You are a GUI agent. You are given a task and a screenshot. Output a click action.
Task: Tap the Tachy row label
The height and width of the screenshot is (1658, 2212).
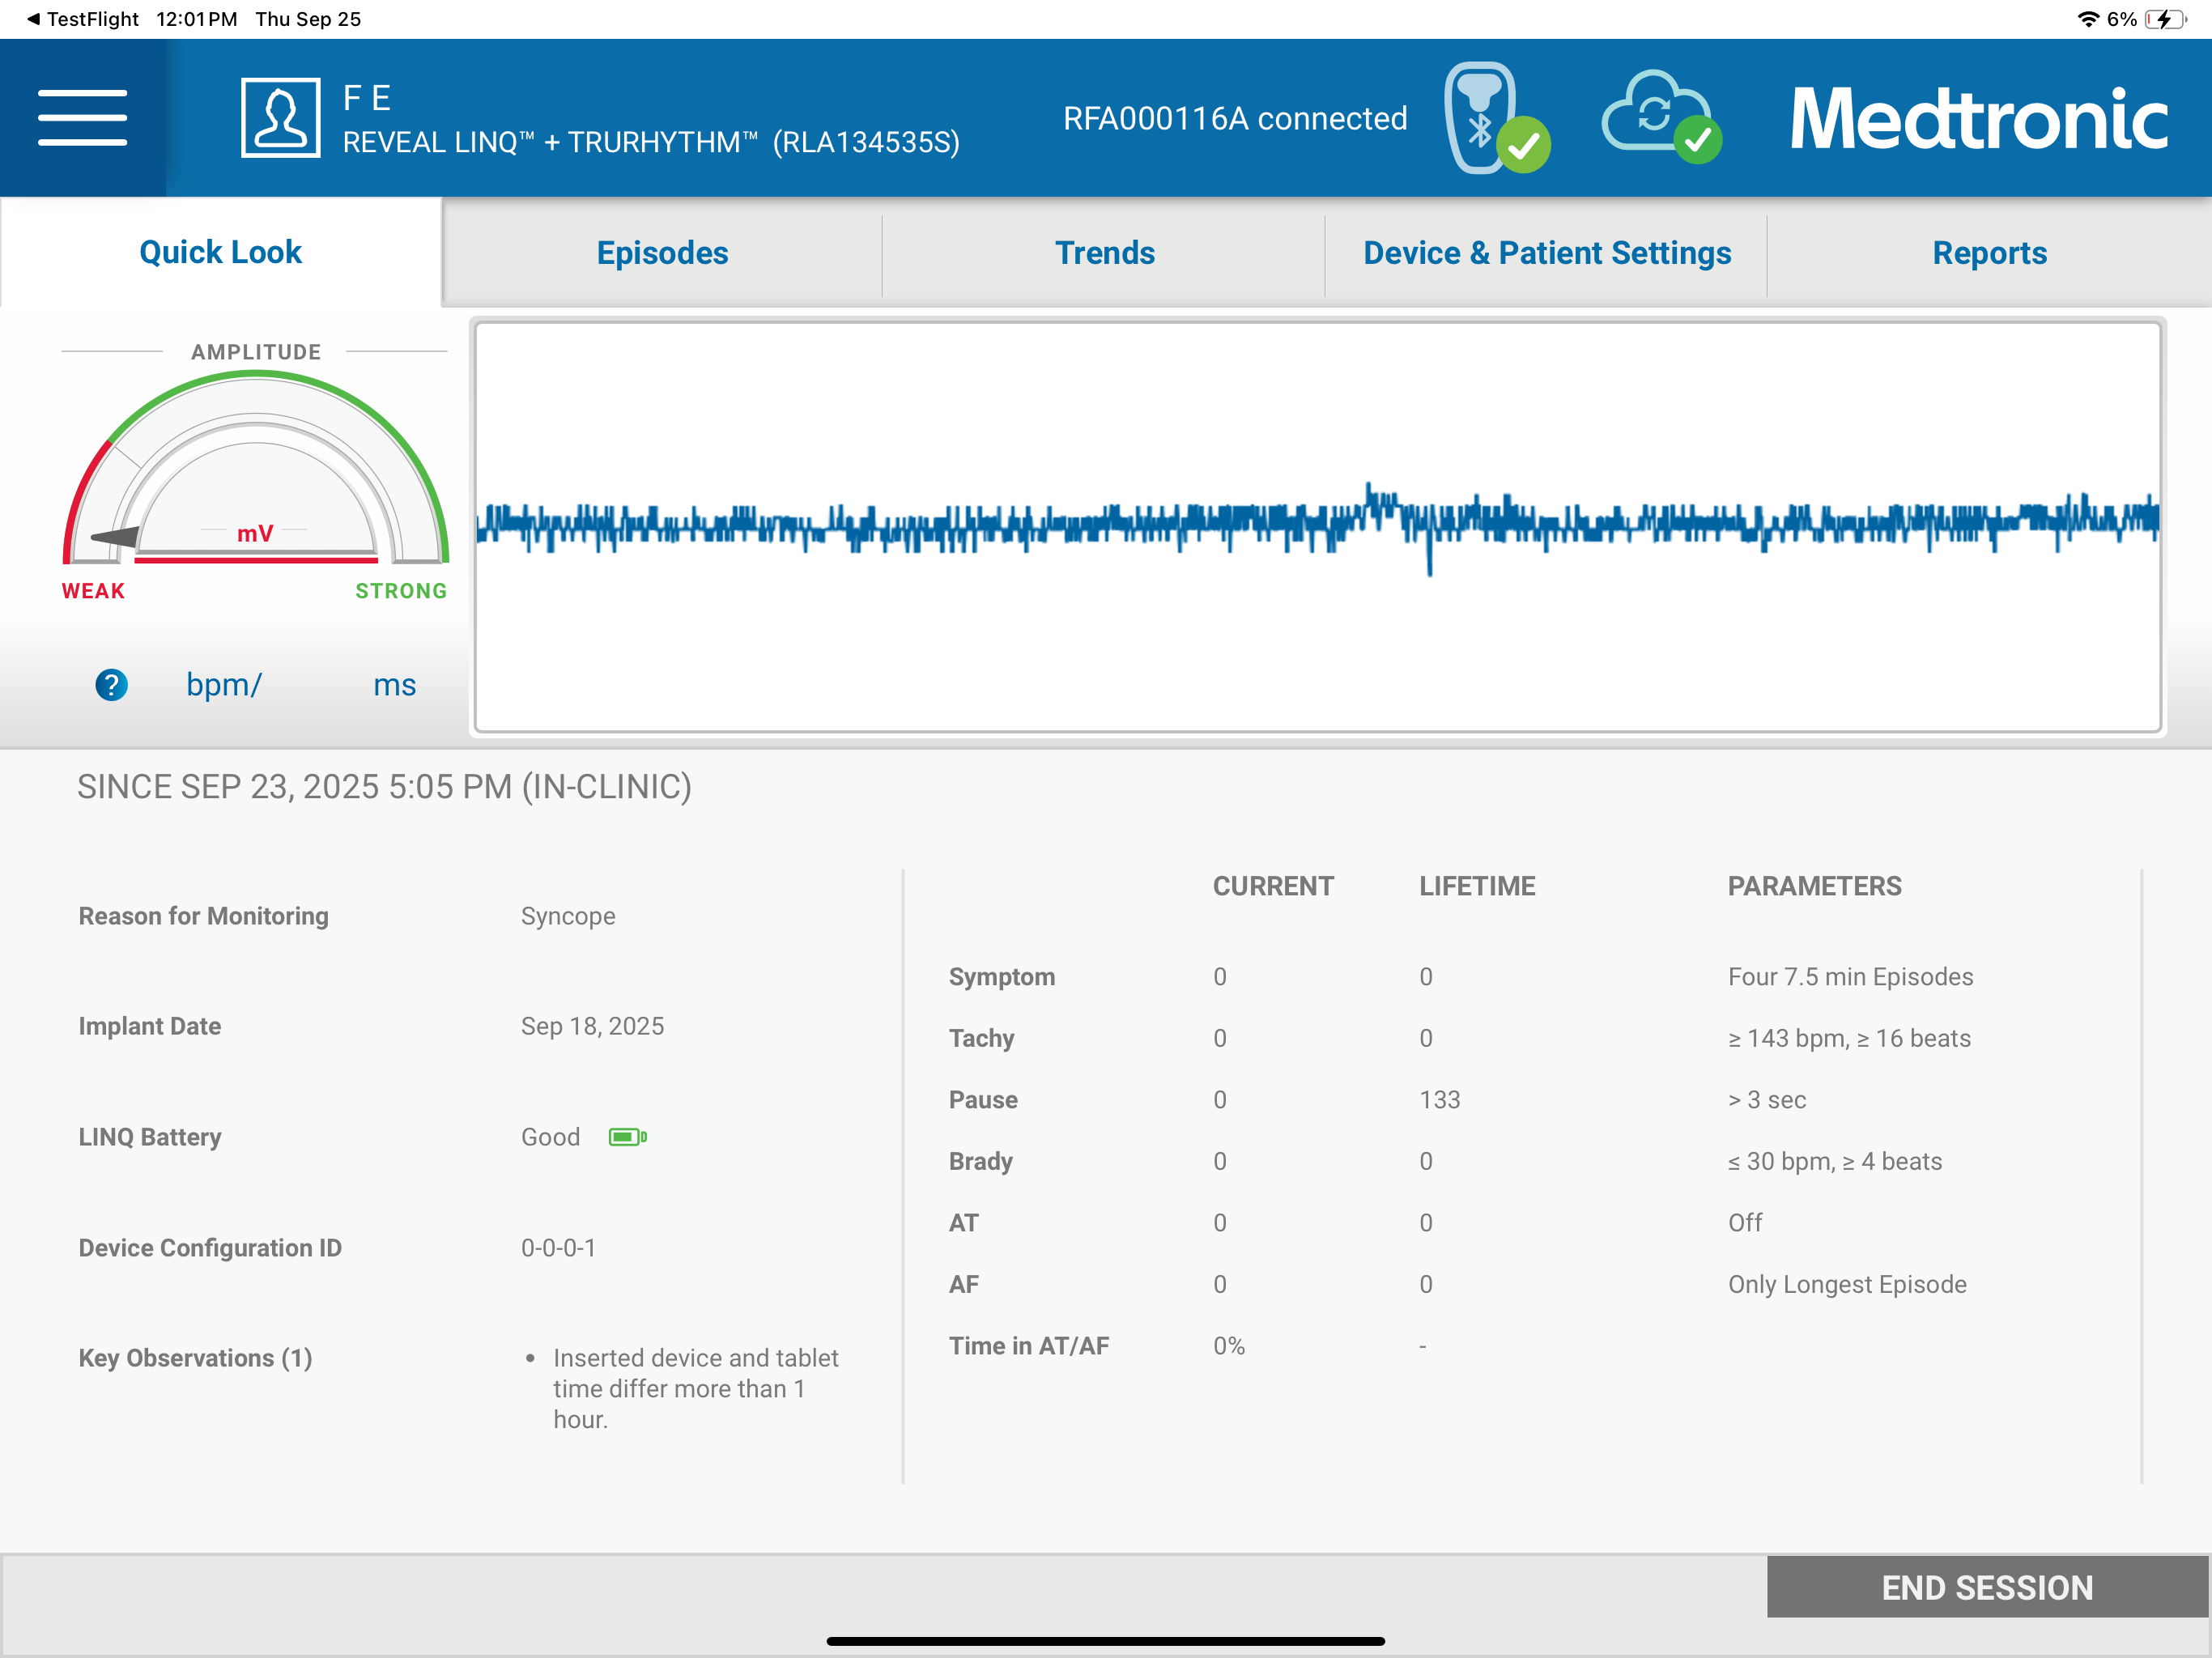coord(982,1038)
